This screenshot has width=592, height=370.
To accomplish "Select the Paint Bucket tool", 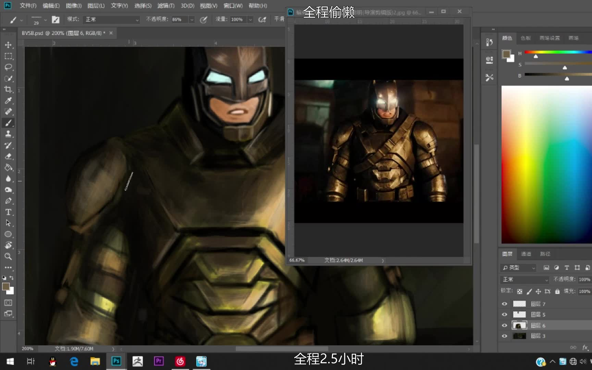I will tap(8, 168).
